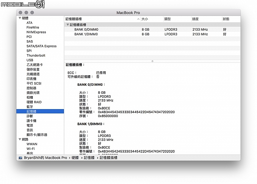This screenshot has width=257, height=184.
Task: Select 平行 SCSI entry
Action: [34, 83]
